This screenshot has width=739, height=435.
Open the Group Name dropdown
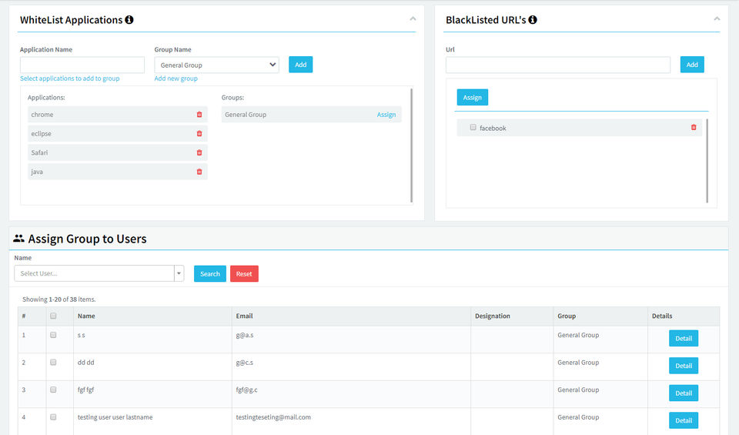coord(217,65)
